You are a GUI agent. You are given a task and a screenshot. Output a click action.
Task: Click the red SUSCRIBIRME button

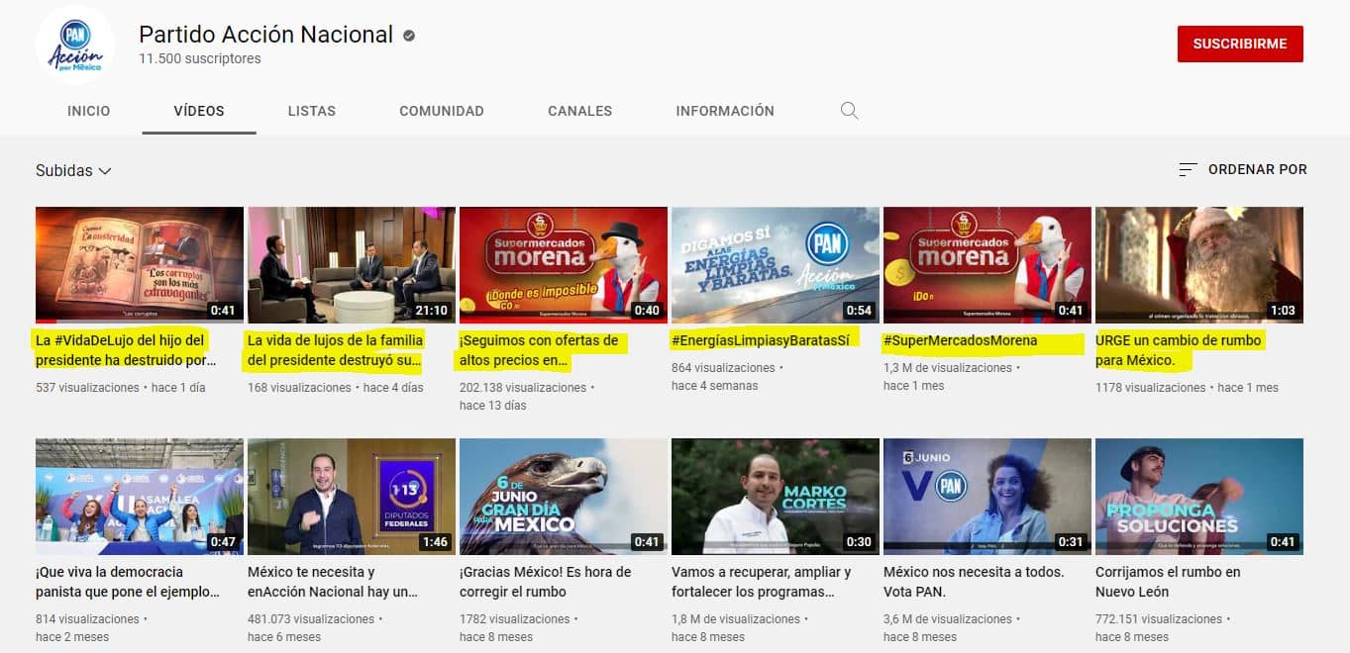pos(1240,44)
